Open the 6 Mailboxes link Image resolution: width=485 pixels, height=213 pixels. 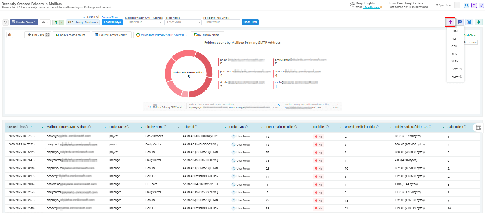point(371,7)
